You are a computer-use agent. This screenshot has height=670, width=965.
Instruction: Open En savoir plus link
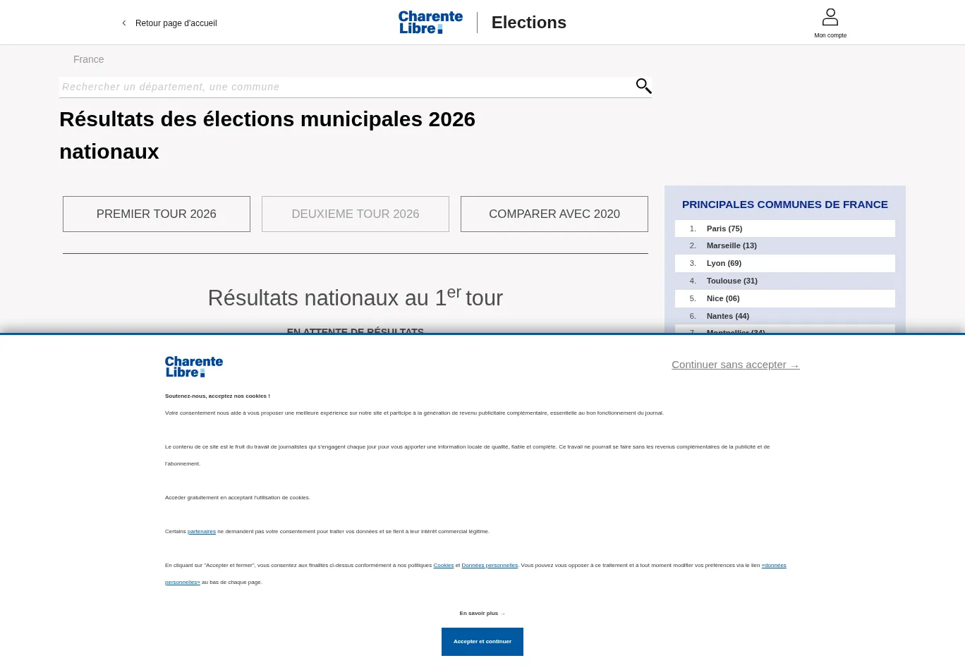coord(482,614)
